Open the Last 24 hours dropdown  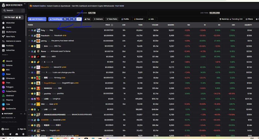click(x=37, y=19)
